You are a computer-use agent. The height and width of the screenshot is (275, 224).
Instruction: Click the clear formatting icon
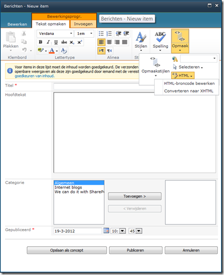(x=64, y=50)
